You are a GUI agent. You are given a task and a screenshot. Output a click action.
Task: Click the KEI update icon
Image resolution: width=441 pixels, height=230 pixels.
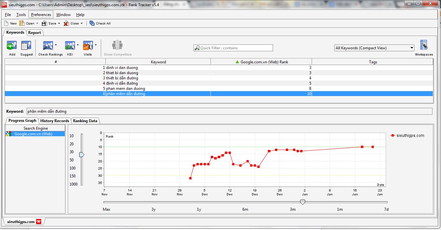coord(70,46)
